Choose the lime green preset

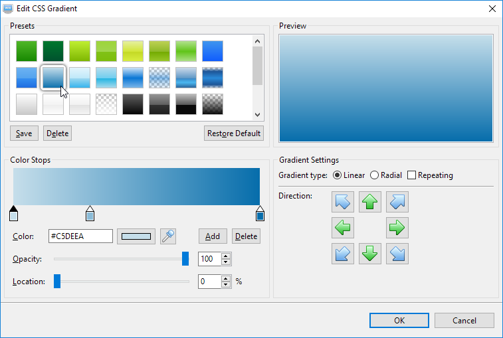point(80,51)
